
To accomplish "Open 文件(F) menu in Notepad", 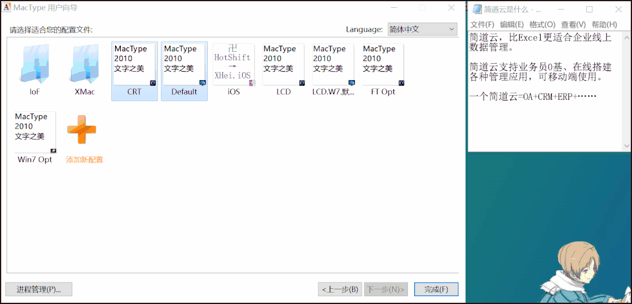I will click(x=482, y=25).
